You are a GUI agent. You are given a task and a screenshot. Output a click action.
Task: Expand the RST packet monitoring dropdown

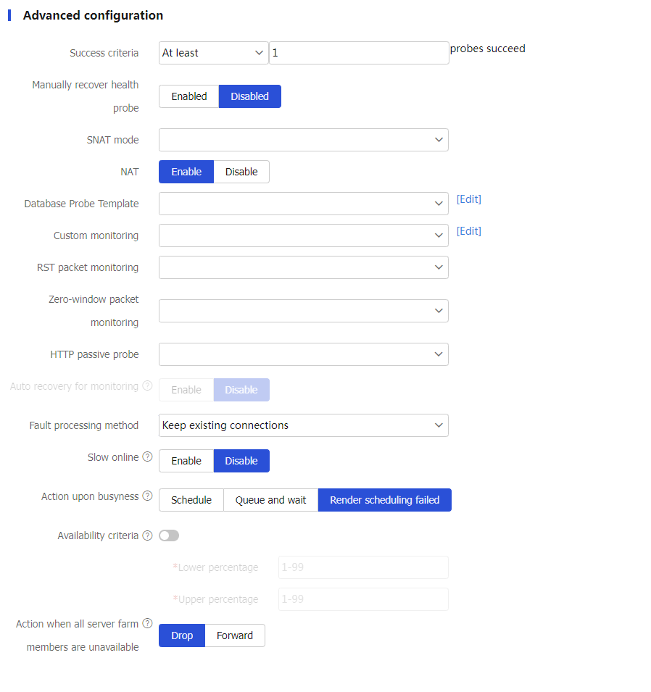point(303,267)
